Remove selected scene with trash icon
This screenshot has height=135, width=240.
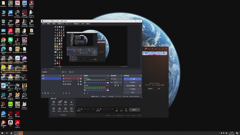[45, 93]
